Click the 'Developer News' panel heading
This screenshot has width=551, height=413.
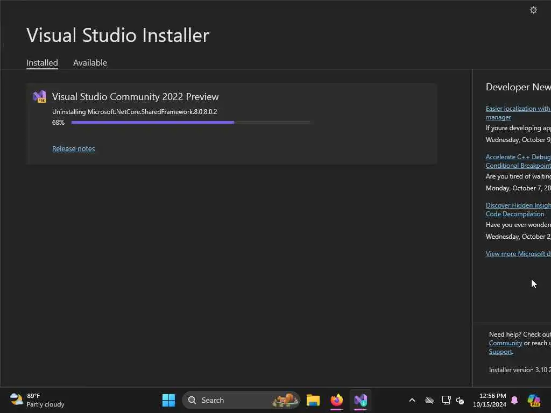tap(518, 87)
